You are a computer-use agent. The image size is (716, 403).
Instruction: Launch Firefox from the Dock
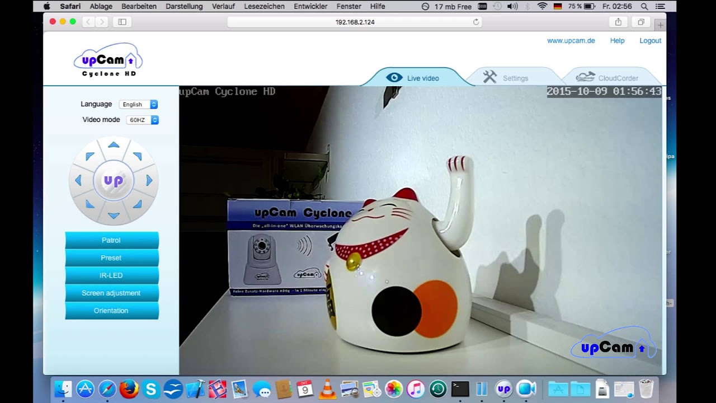click(129, 389)
